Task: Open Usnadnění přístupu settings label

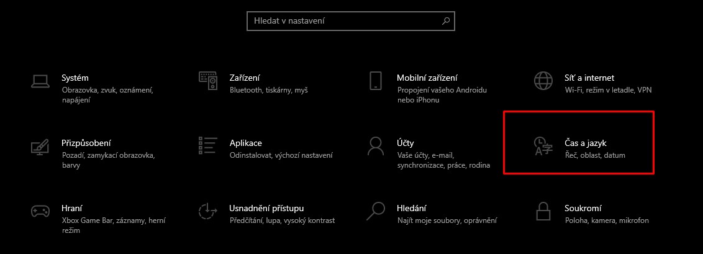Action: (267, 209)
